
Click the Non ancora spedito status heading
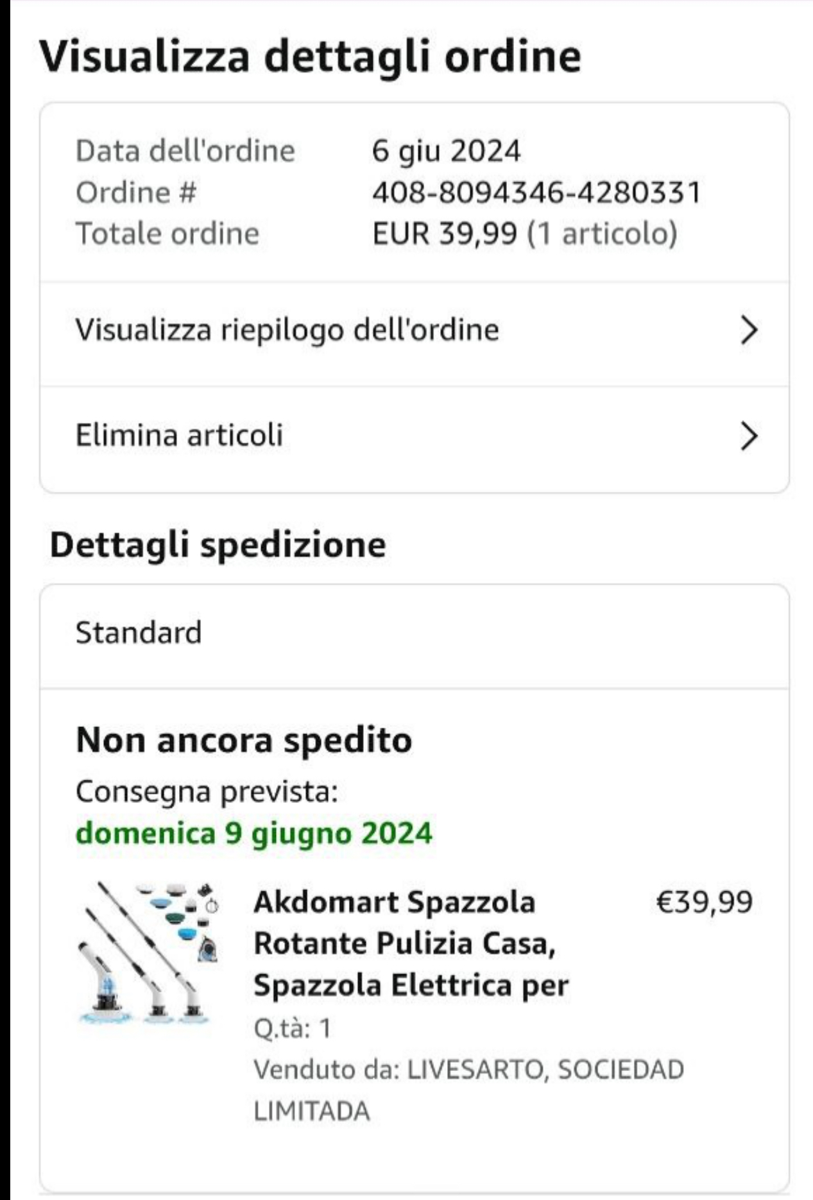(x=244, y=740)
